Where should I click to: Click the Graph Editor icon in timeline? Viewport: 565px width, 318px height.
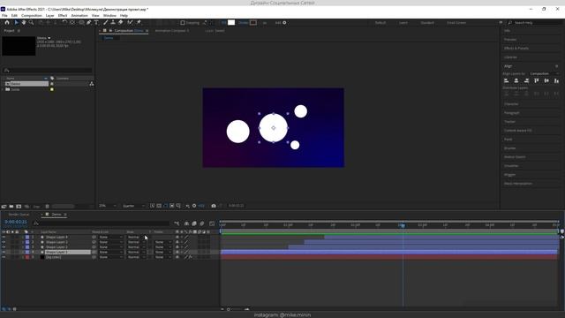pos(212,223)
